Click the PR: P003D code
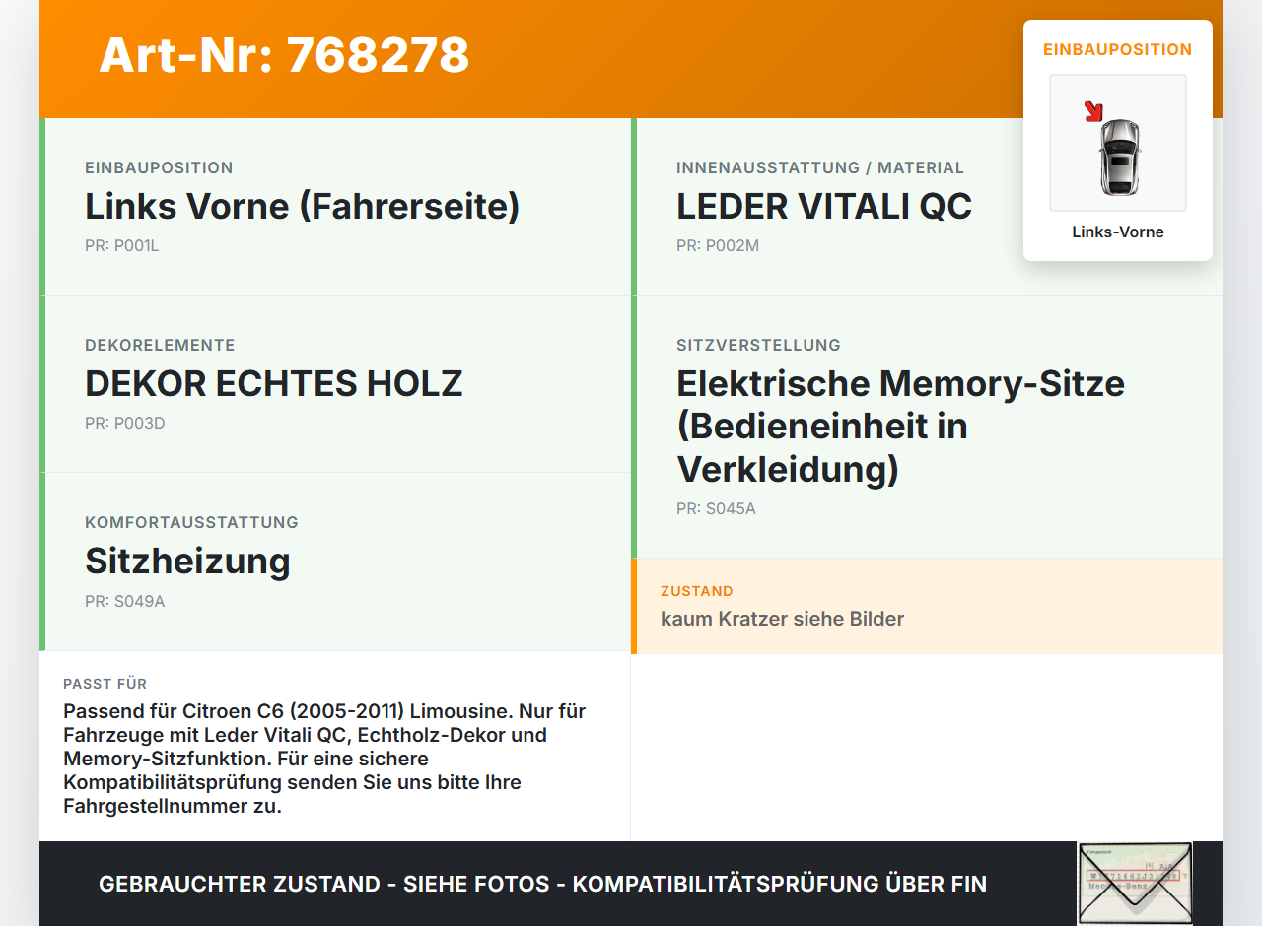 tap(124, 424)
